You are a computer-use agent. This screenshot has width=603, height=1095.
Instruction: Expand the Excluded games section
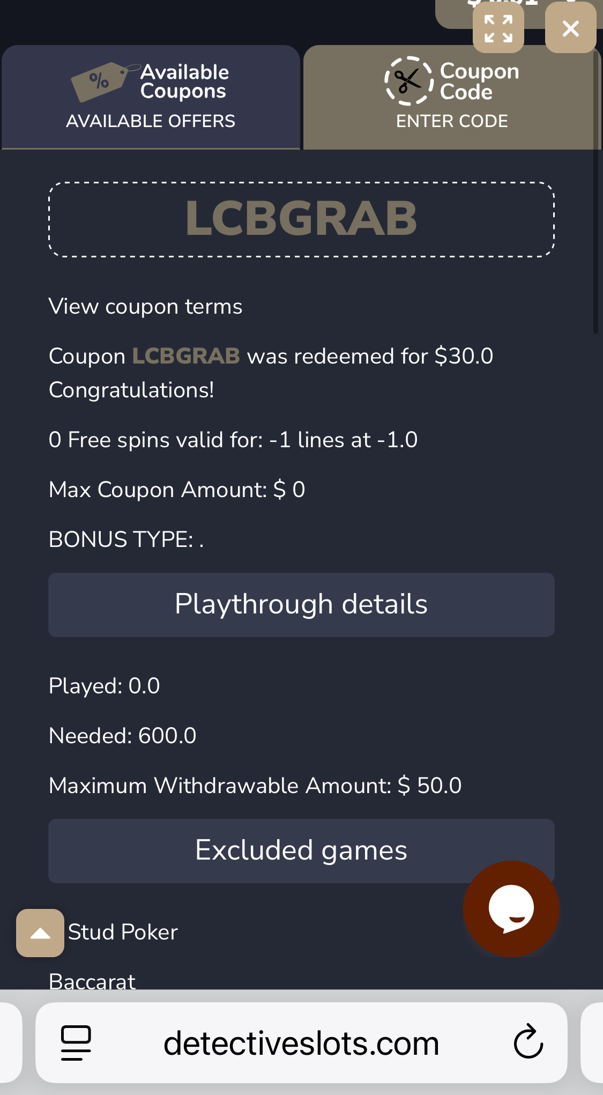pyautogui.click(x=301, y=850)
